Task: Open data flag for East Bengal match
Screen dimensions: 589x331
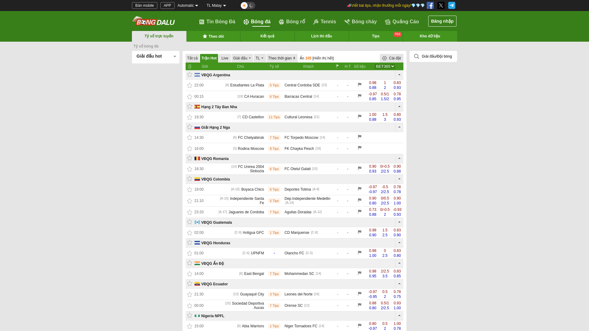Action: 360,273
